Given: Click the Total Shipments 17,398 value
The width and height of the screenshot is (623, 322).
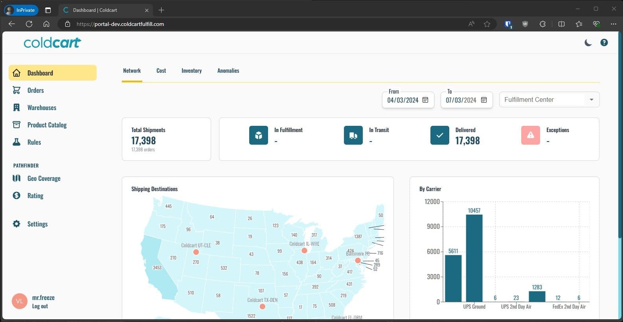Looking at the screenshot, I should pyautogui.click(x=143, y=140).
